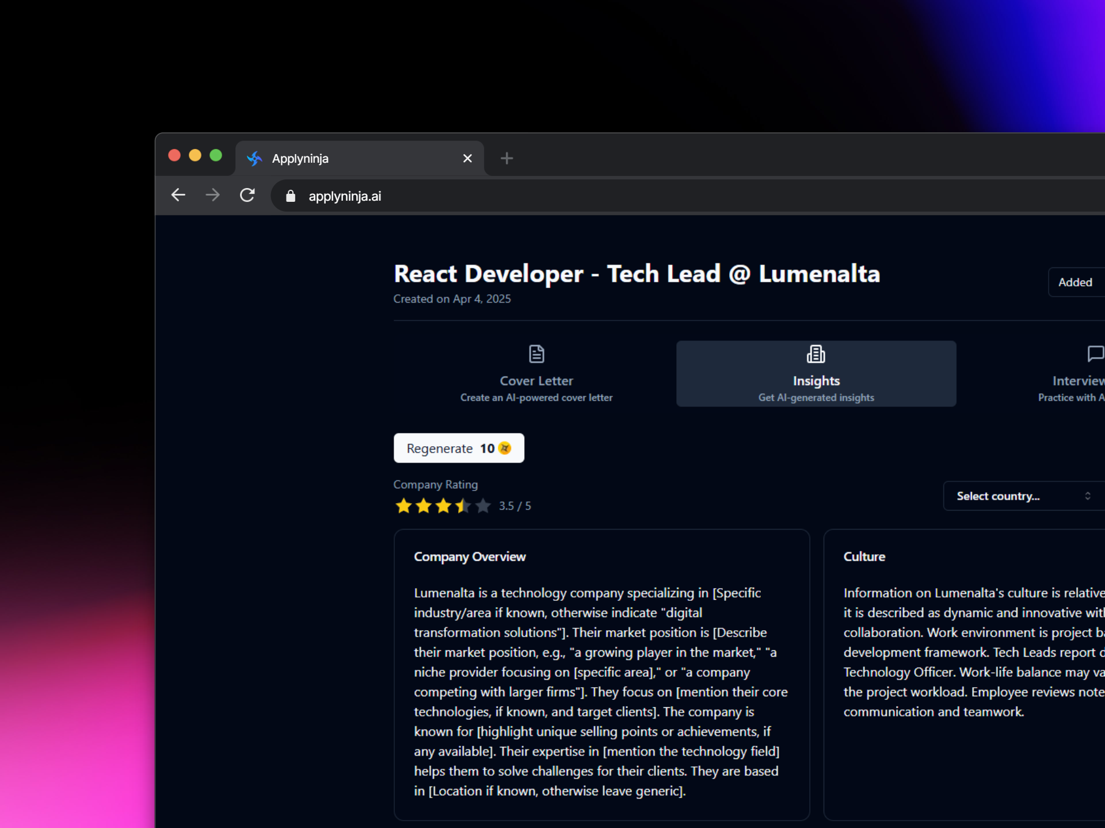Click the padlock site security icon
Image resolution: width=1105 pixels, height=828 pixels.
[x=291, y=196]
